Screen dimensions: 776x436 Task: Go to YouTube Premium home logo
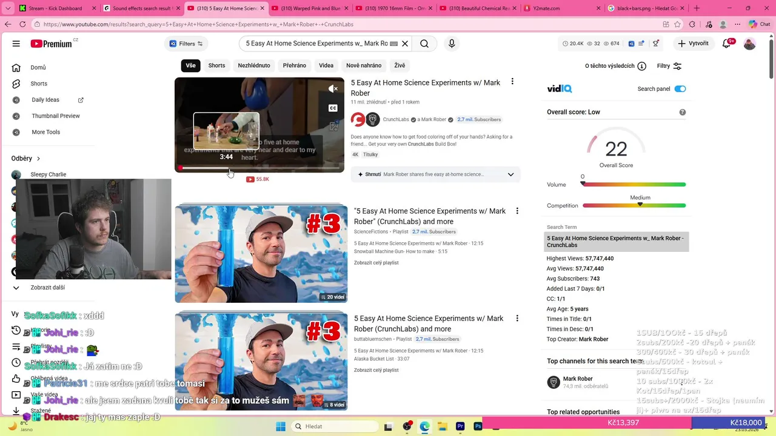(52, 44)
